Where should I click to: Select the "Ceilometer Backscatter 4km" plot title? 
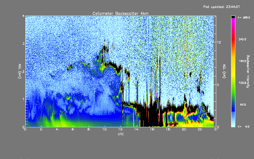(120, 13)
